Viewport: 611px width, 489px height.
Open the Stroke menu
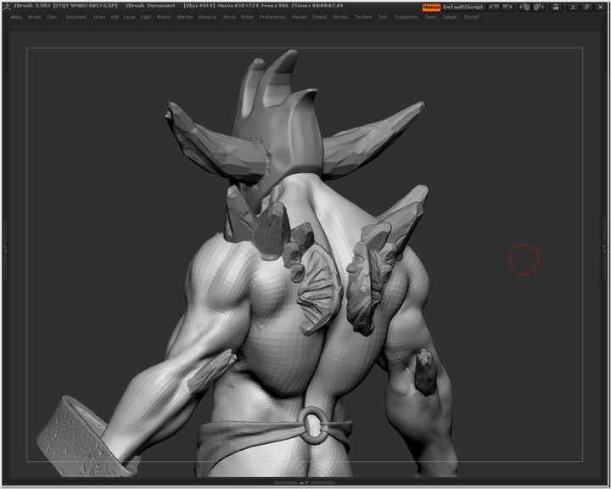pos(340,17)
